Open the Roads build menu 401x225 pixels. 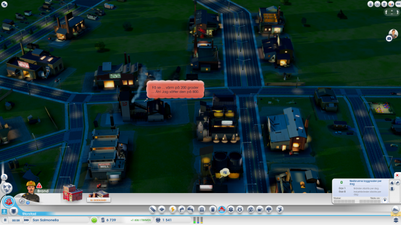152,210
